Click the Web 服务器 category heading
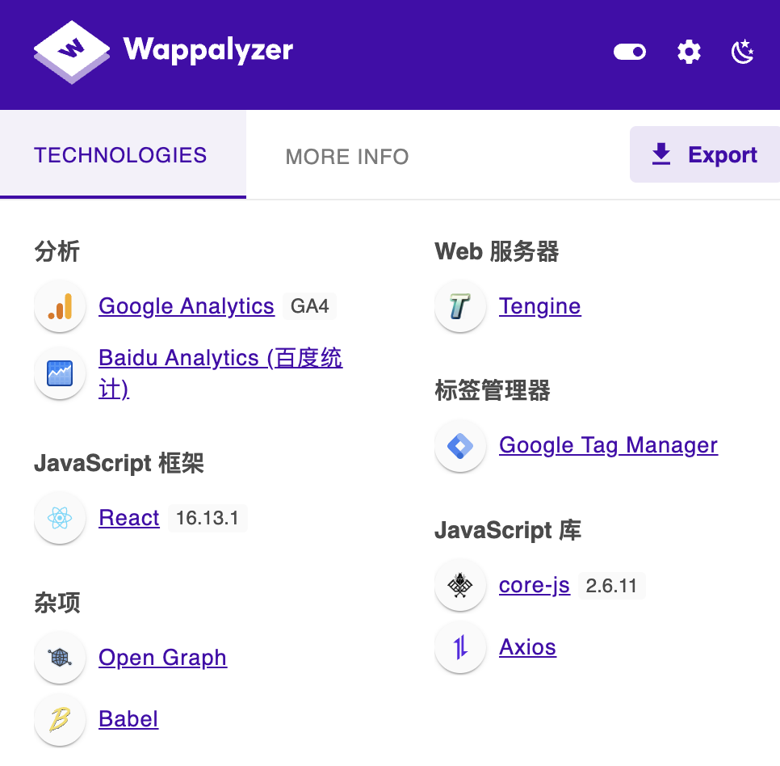This screenshot has width=780, height=766. point(497,250)
